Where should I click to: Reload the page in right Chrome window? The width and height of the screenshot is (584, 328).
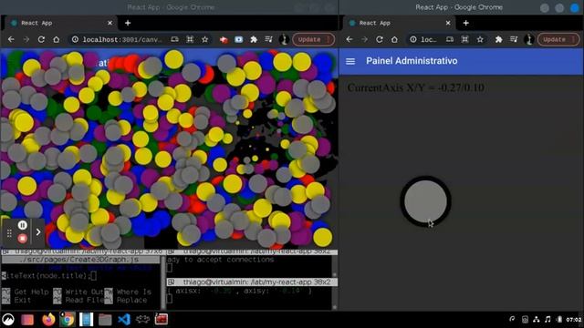[380, 39]
